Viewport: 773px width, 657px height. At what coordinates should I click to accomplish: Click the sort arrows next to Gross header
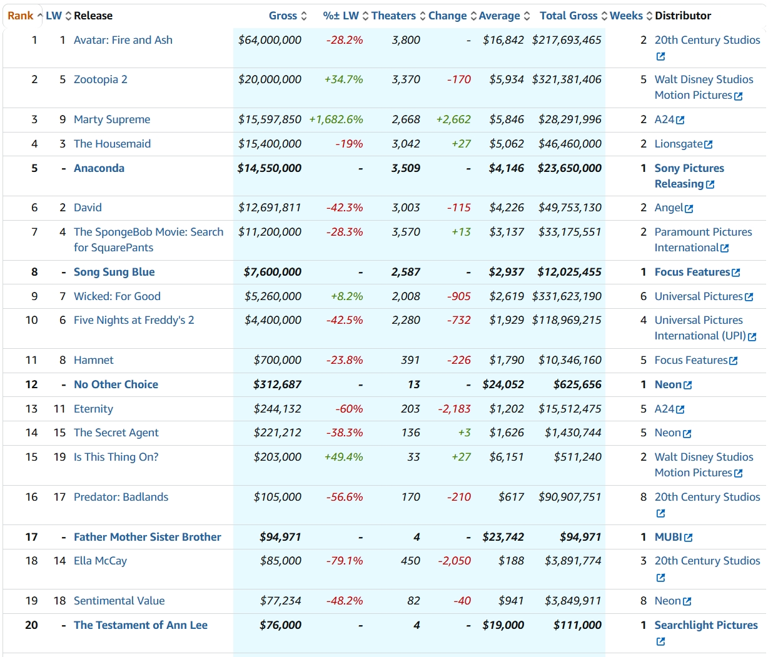[x=304, y=16]
